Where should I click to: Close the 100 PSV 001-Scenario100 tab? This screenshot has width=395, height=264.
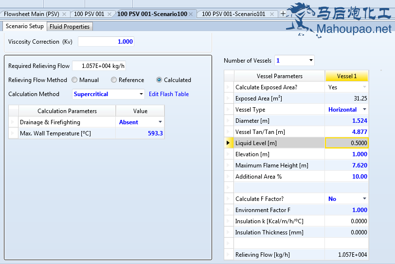click(x=191, y=14)
